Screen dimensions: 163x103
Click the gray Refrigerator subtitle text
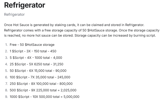pyautogui.click(x=14, y=14)
